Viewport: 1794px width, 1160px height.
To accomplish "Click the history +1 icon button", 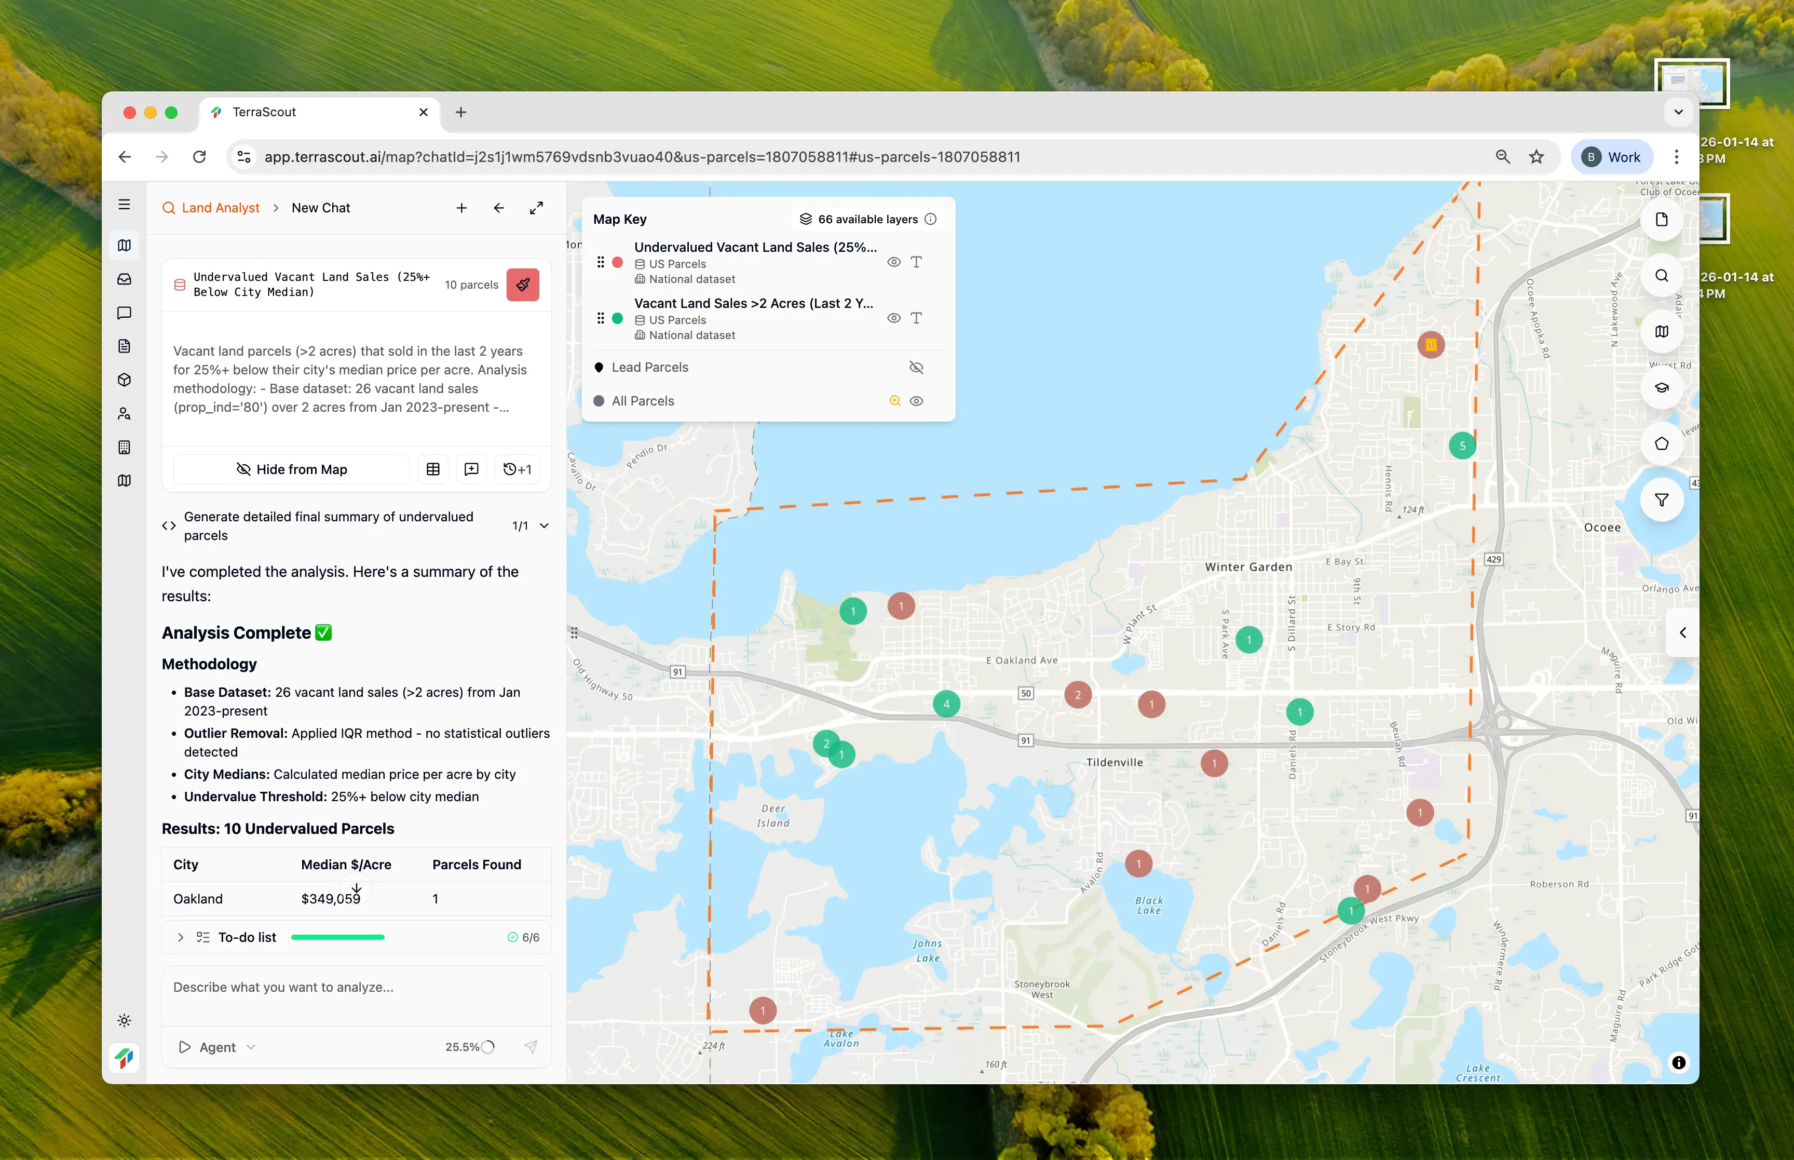I will pyautogui.click(x=517, y=469).
